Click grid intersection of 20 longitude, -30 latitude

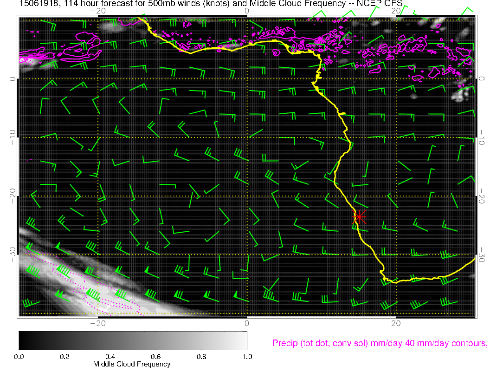396,255
